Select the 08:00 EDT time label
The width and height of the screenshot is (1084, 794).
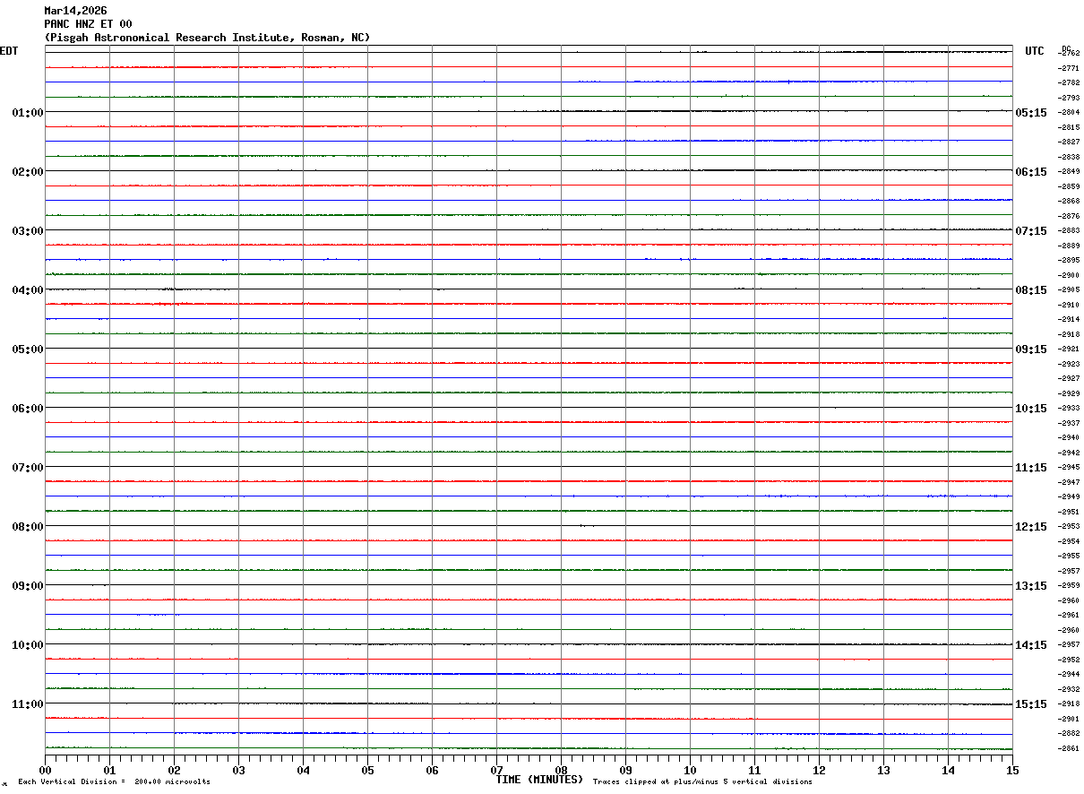[28, 527]
